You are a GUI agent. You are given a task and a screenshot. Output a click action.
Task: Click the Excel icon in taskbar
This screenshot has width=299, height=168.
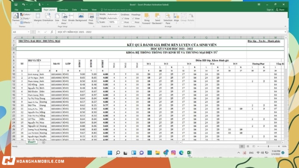point(189,153)
